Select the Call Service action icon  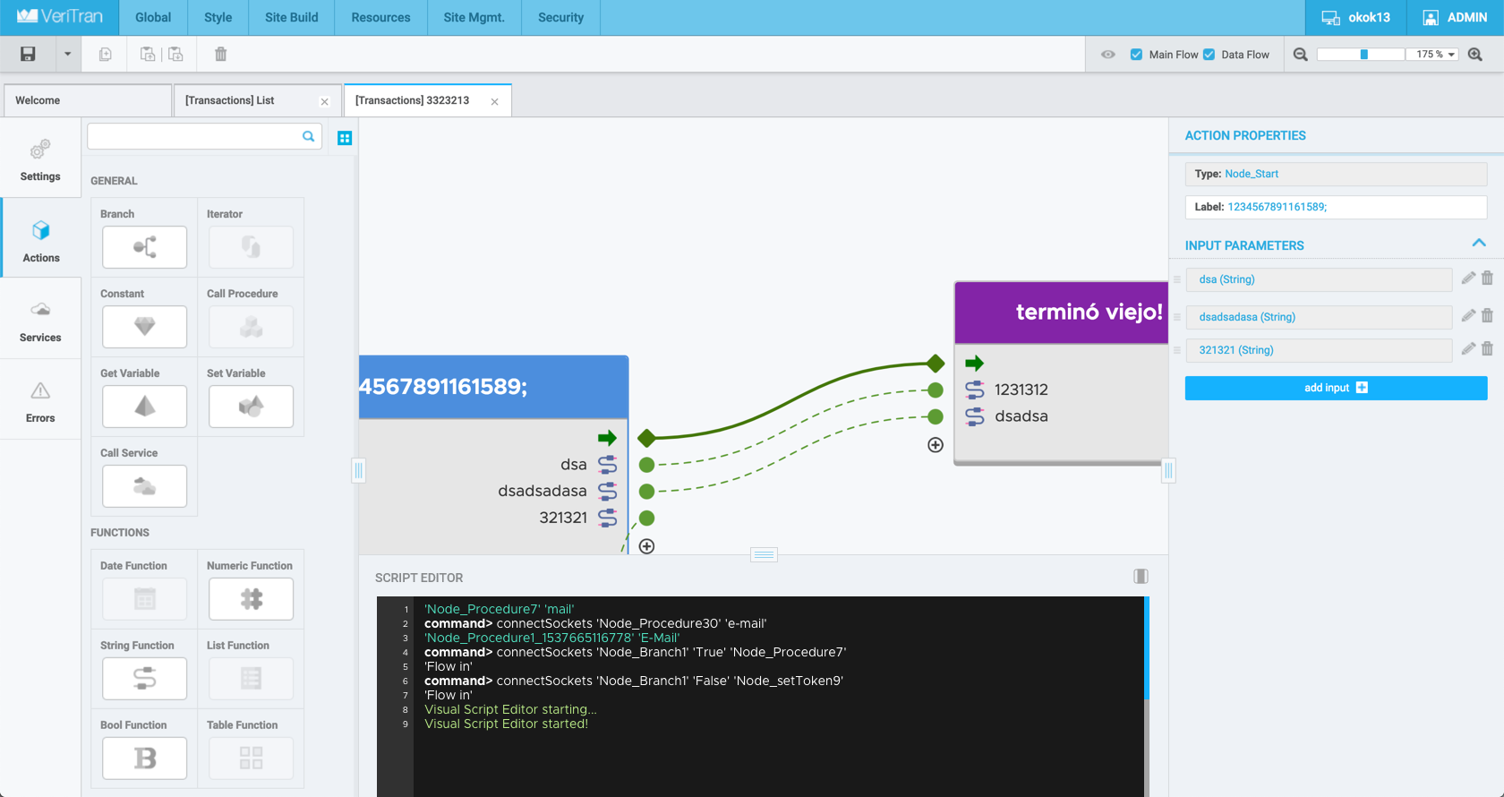[144, 486]
